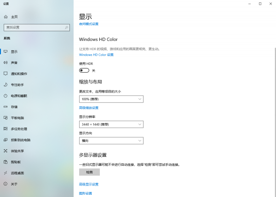This screenshot has width=276, height=197.
Task: Click the multitasking icon for 多任务处理
Action: pyautogui.click(x=6, y=129)
